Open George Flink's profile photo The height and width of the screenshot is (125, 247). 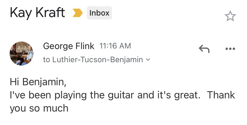pos(21,53)
